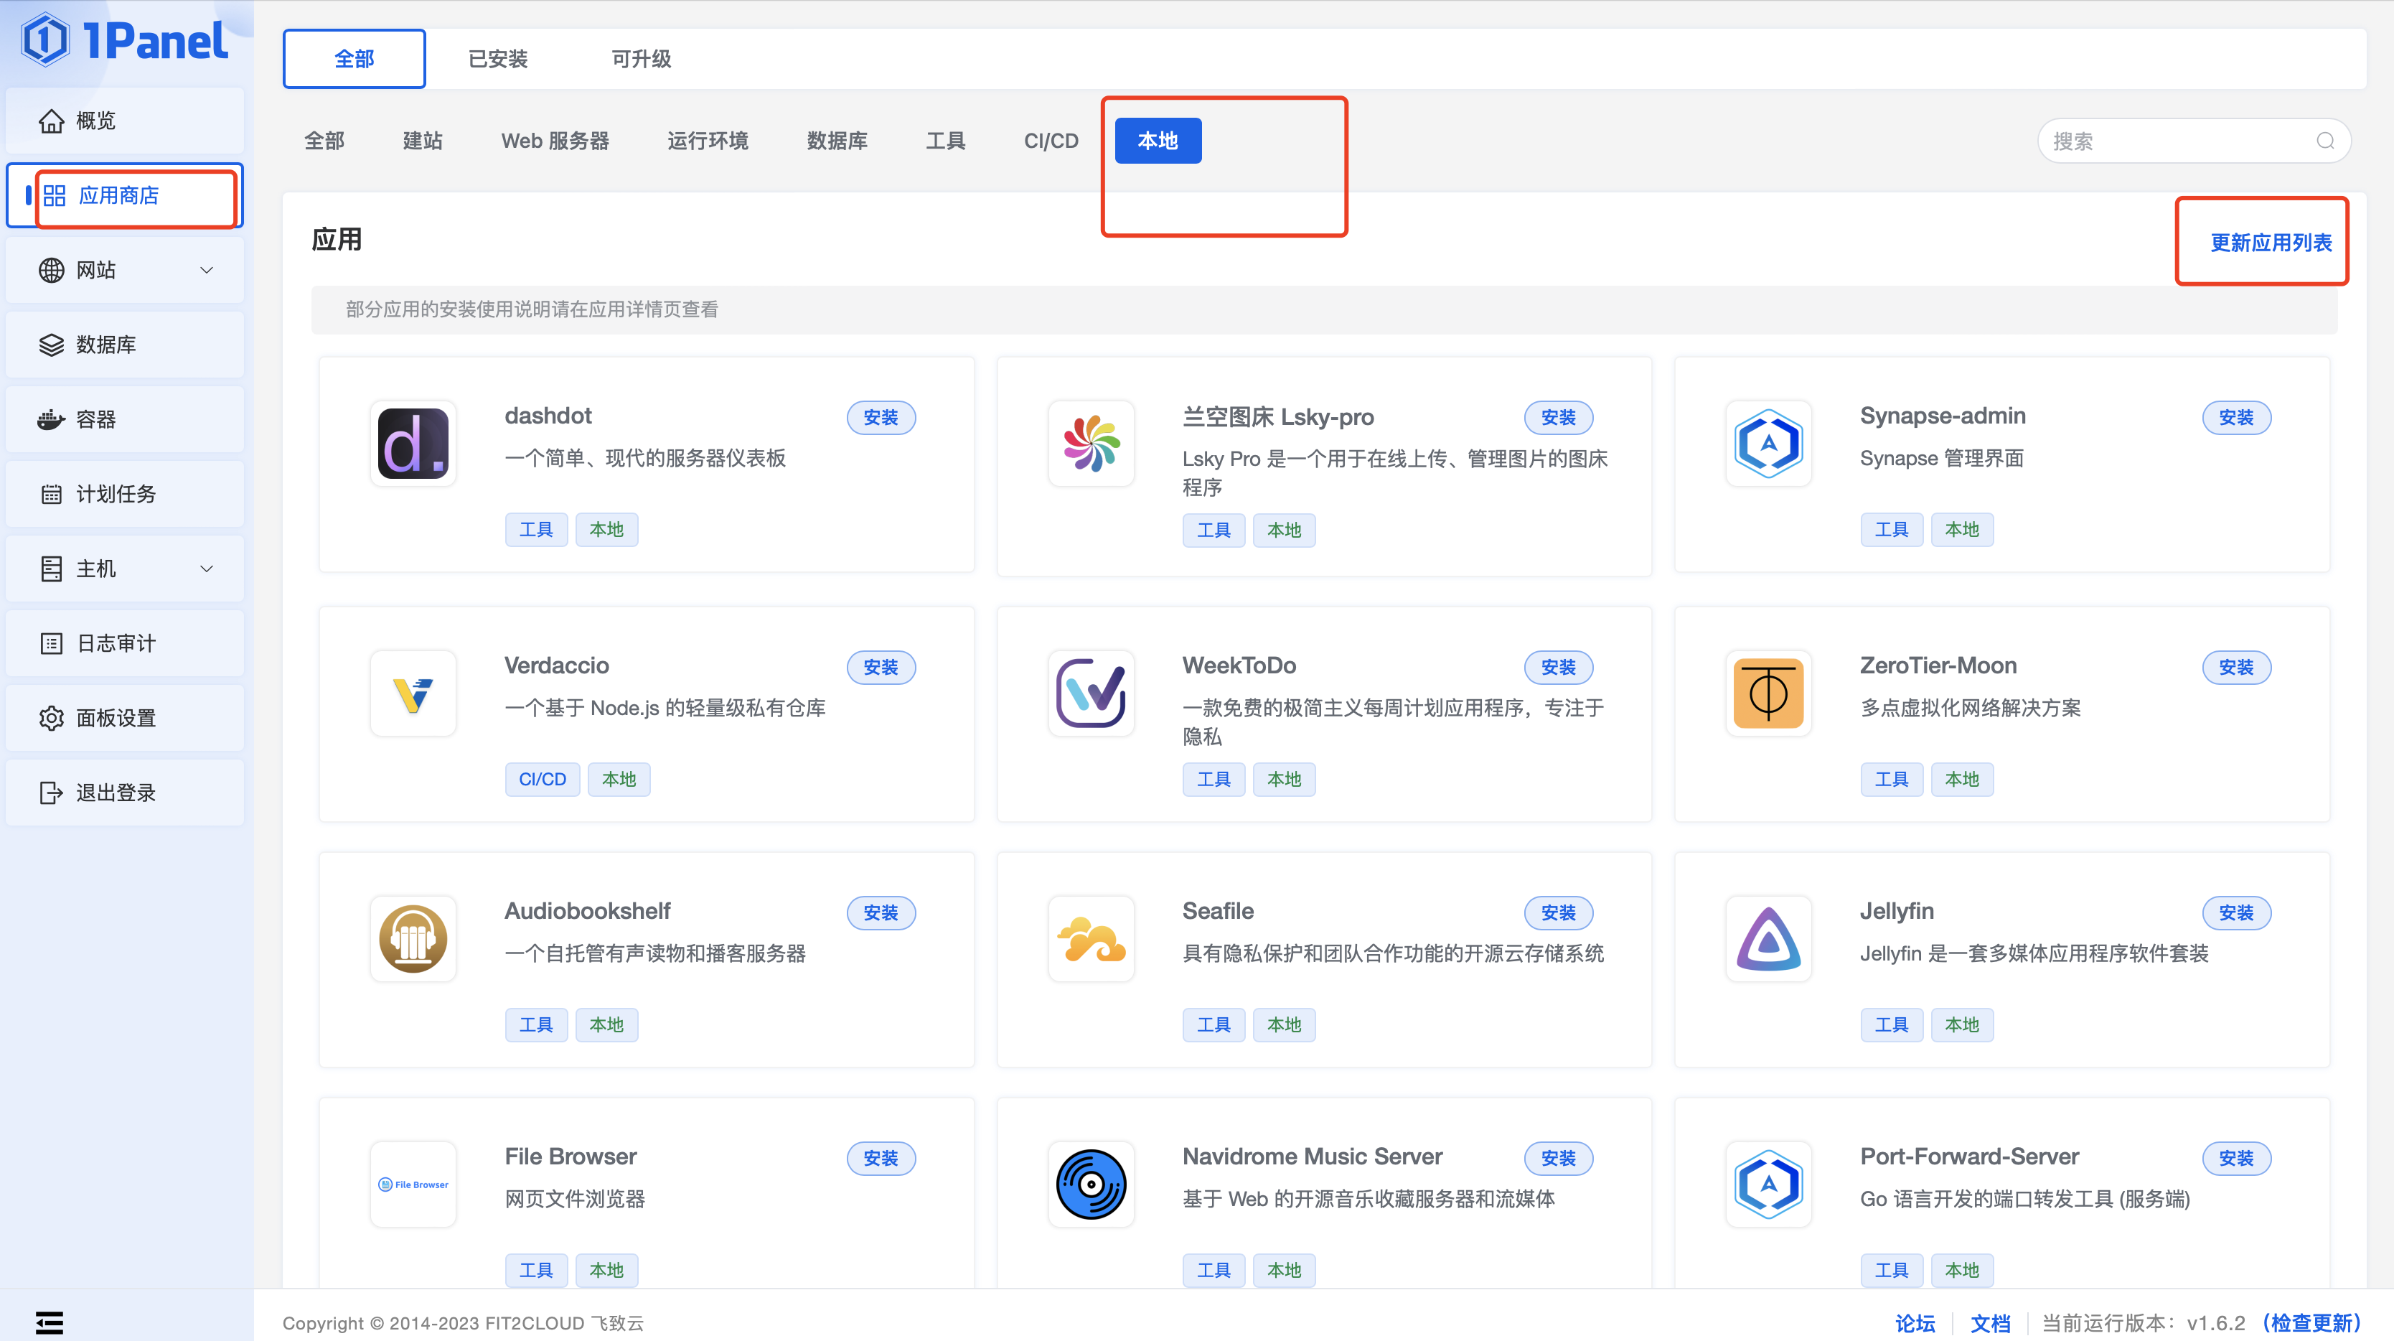Open the 可升级 tab
This screenshot has height=1341, width=2394.
point(640,60)
